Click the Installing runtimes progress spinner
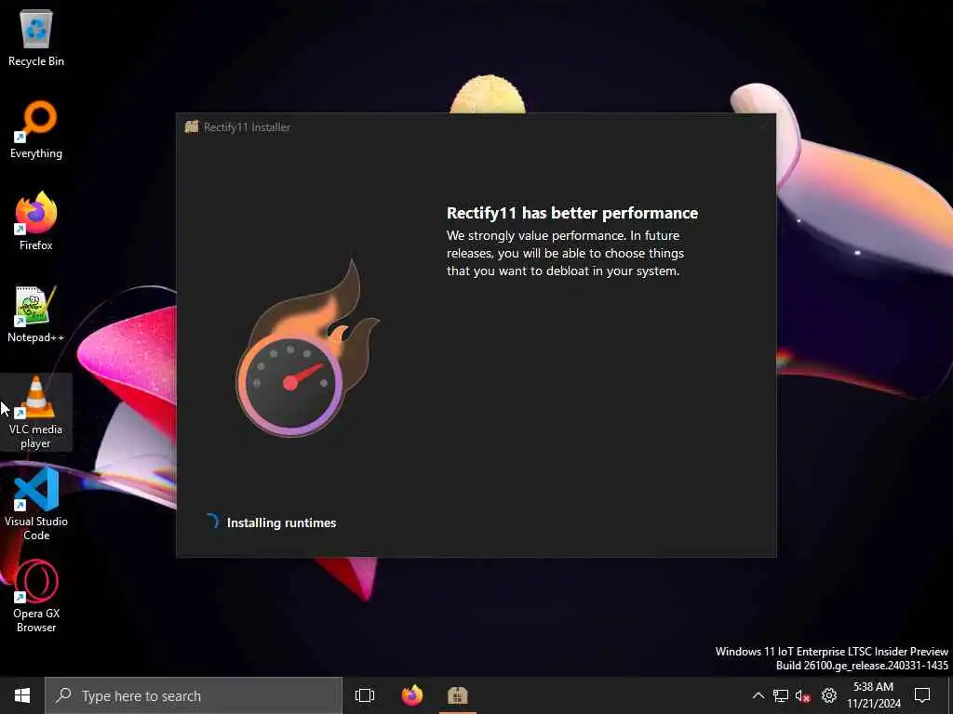This screenshot has width=953, height=714. (212, 522)
